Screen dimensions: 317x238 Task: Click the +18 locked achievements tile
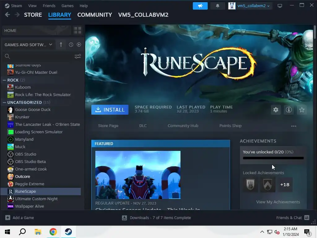[x=285, y=185]
